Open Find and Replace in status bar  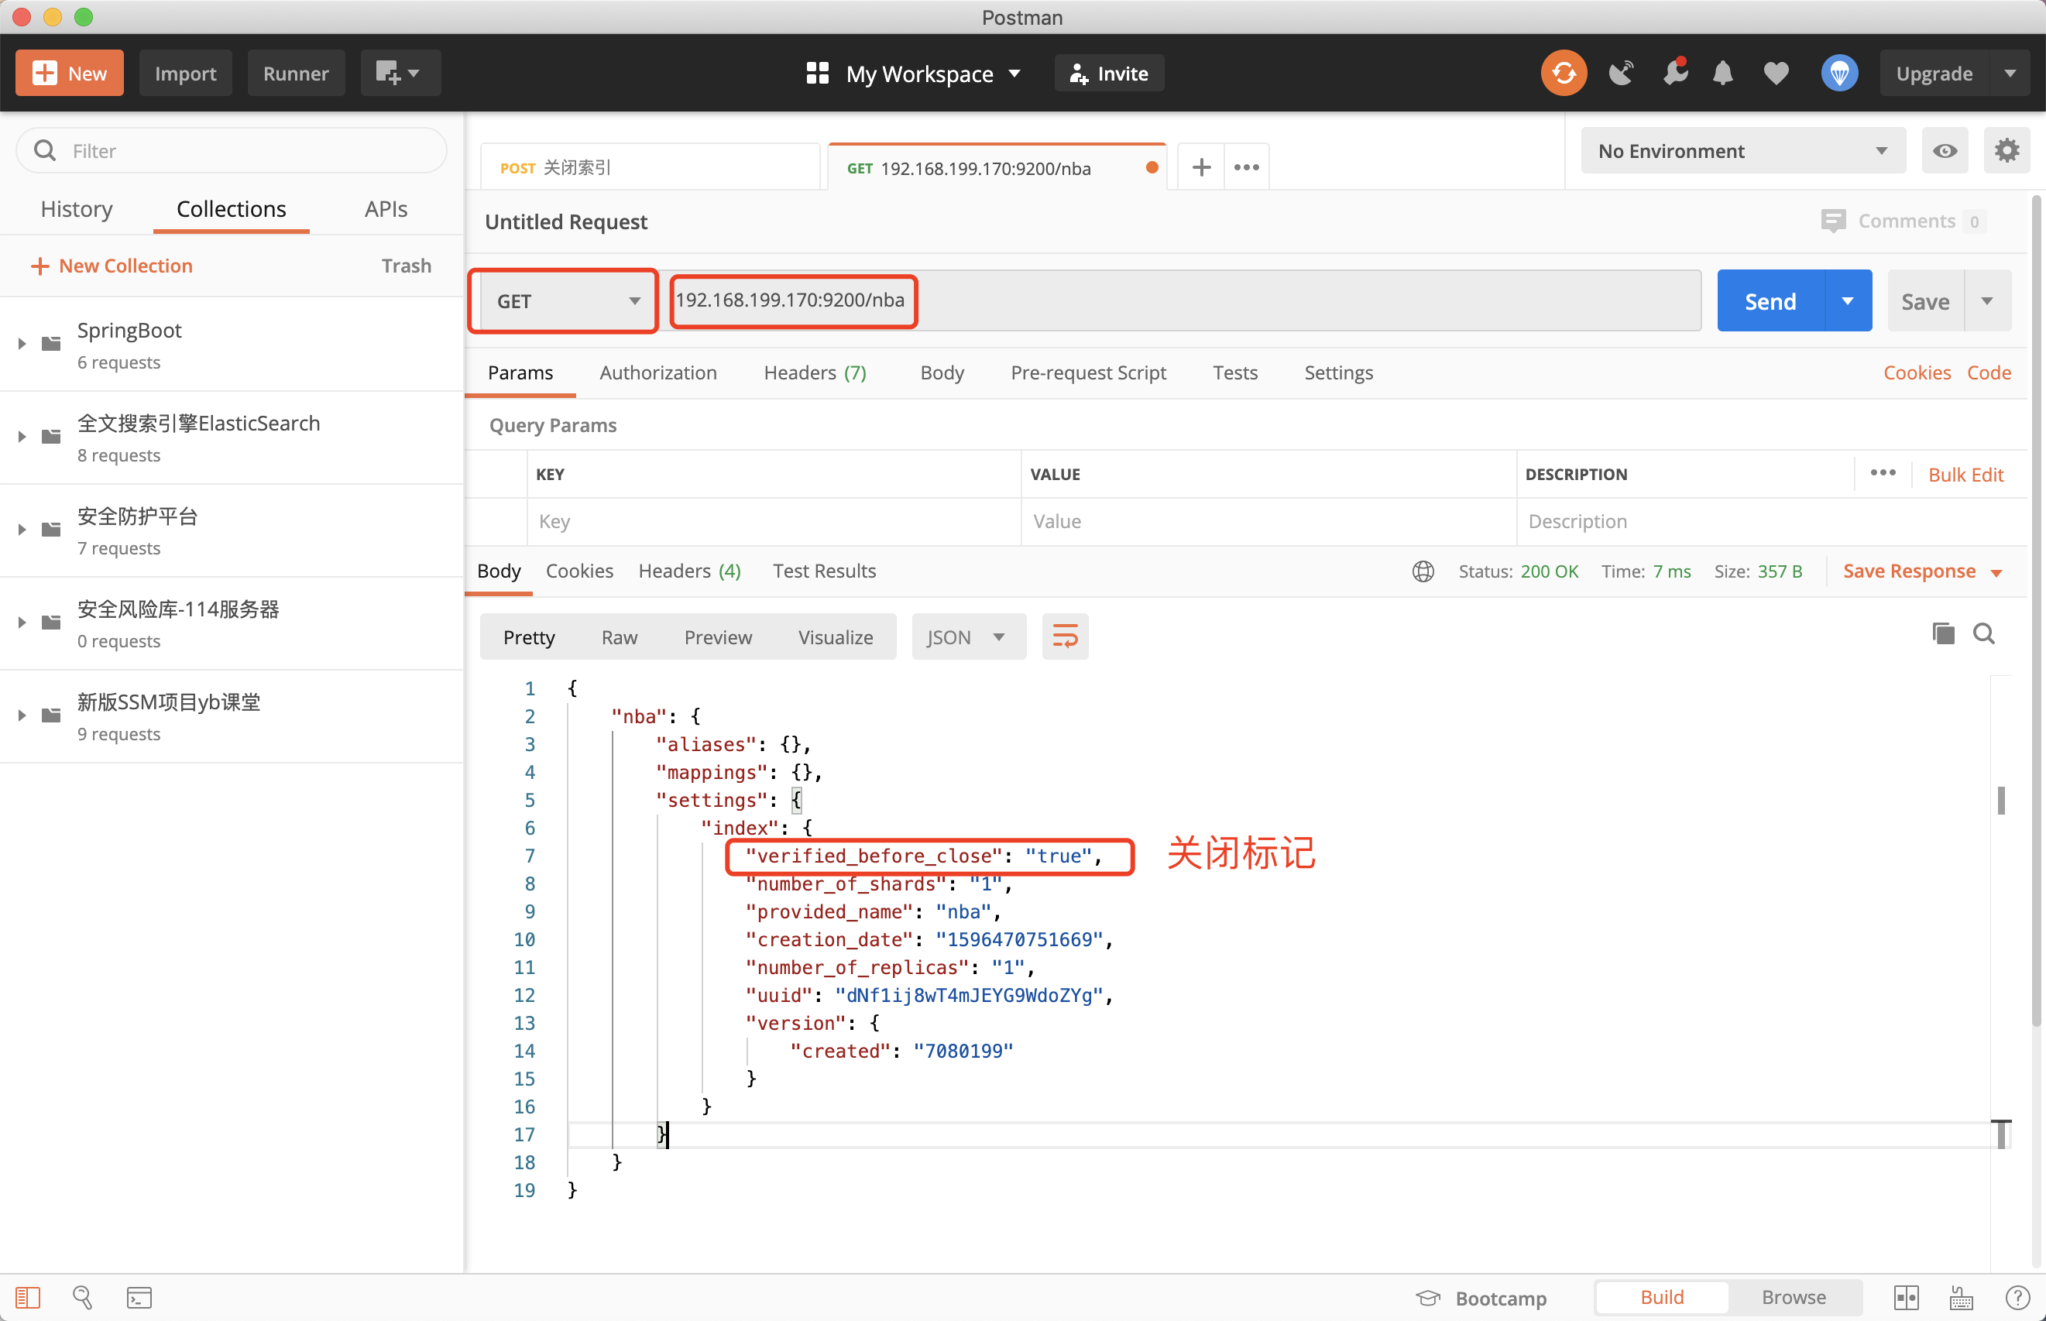point(82,1297)
